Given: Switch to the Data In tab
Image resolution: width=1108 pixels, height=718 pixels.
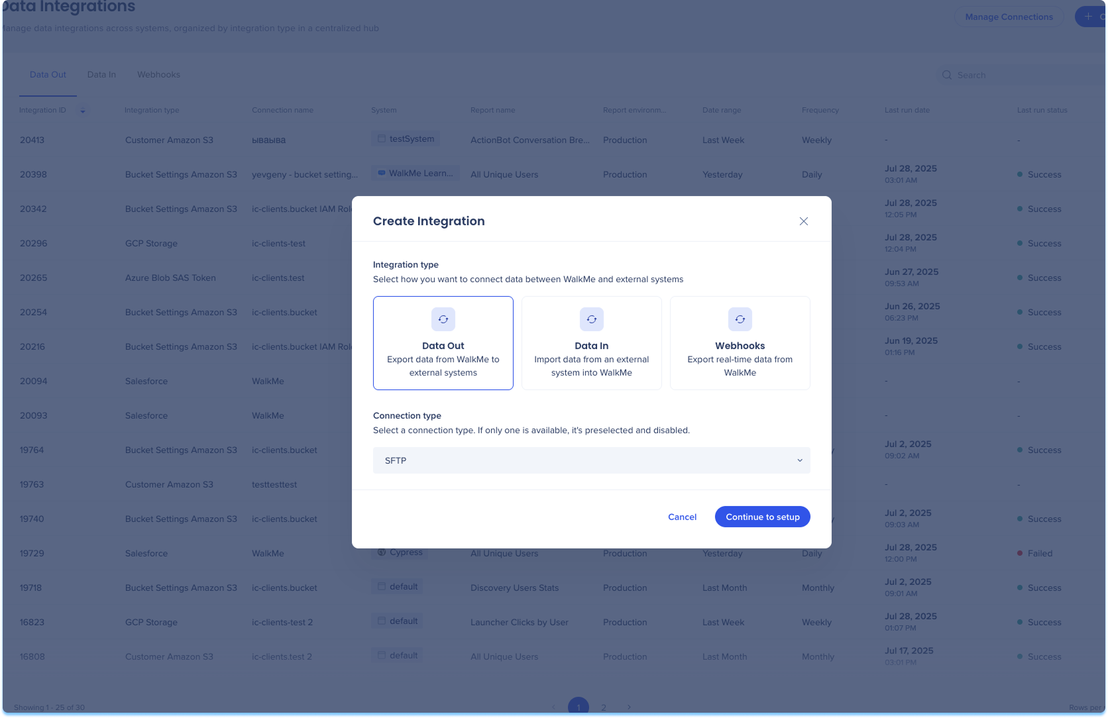Looking at the screenshot, I should [x=101, y=75].
